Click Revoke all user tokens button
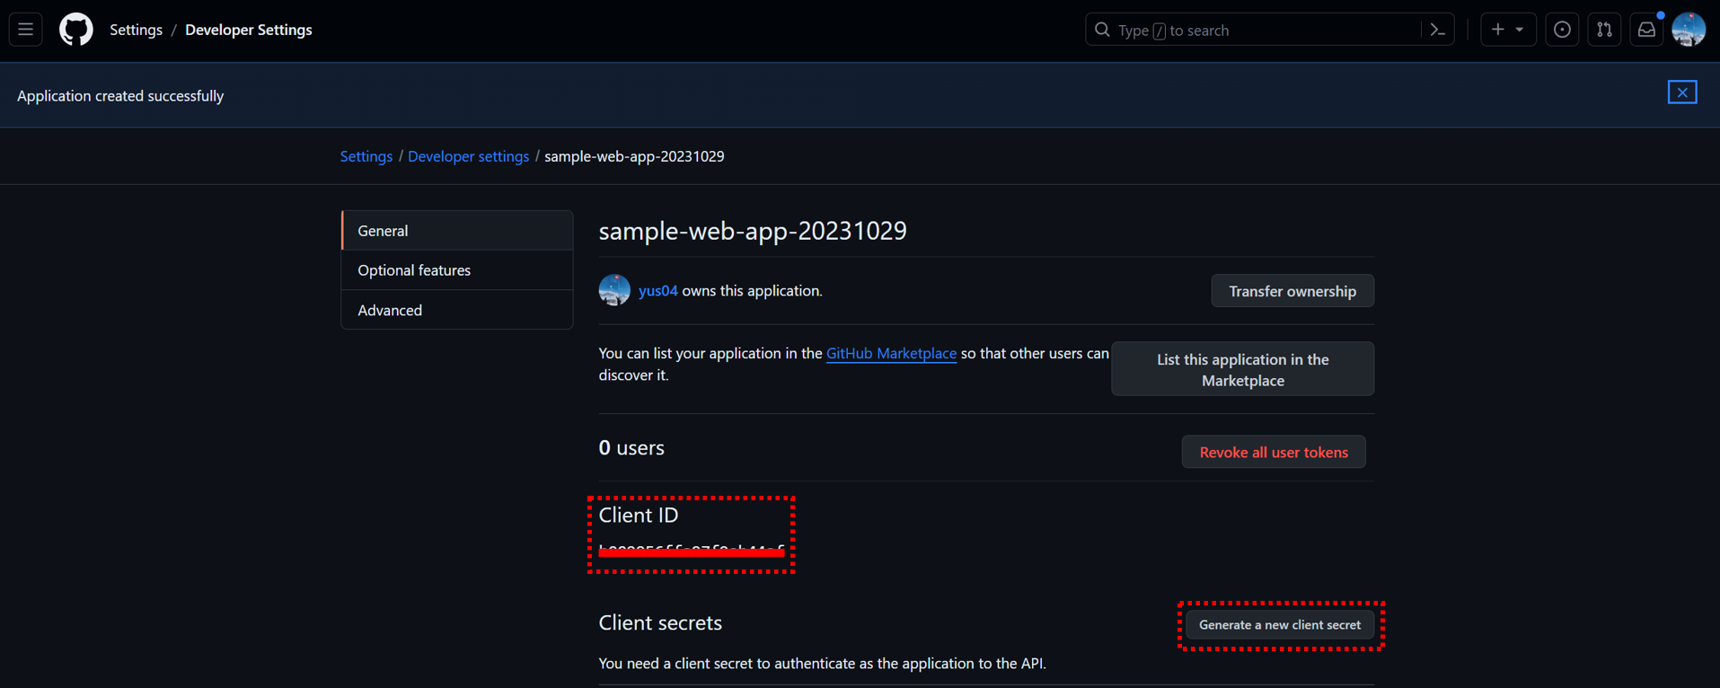Viewport: 1720px width, 688px height. click(1274, 452)
